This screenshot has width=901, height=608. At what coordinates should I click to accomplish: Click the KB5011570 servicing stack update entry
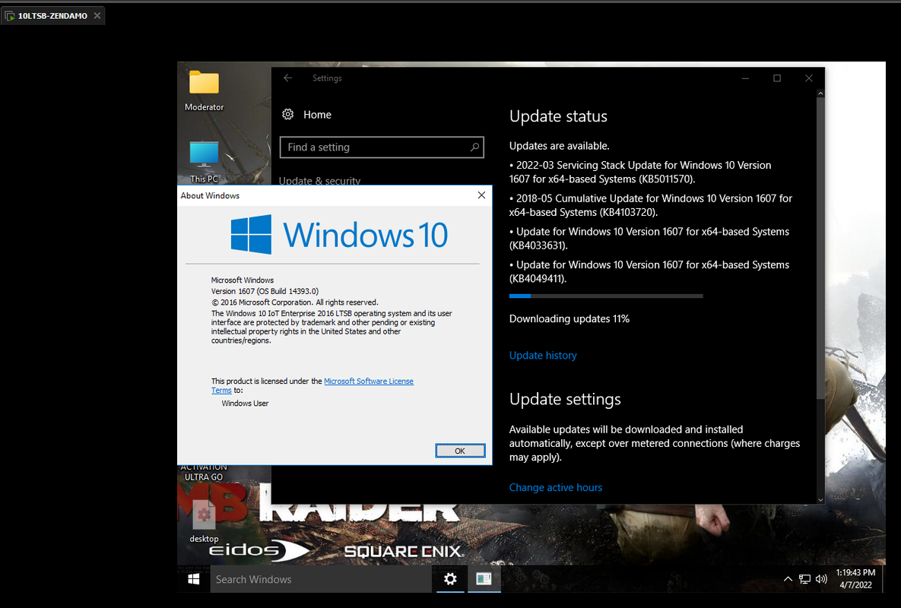point(640,173)
